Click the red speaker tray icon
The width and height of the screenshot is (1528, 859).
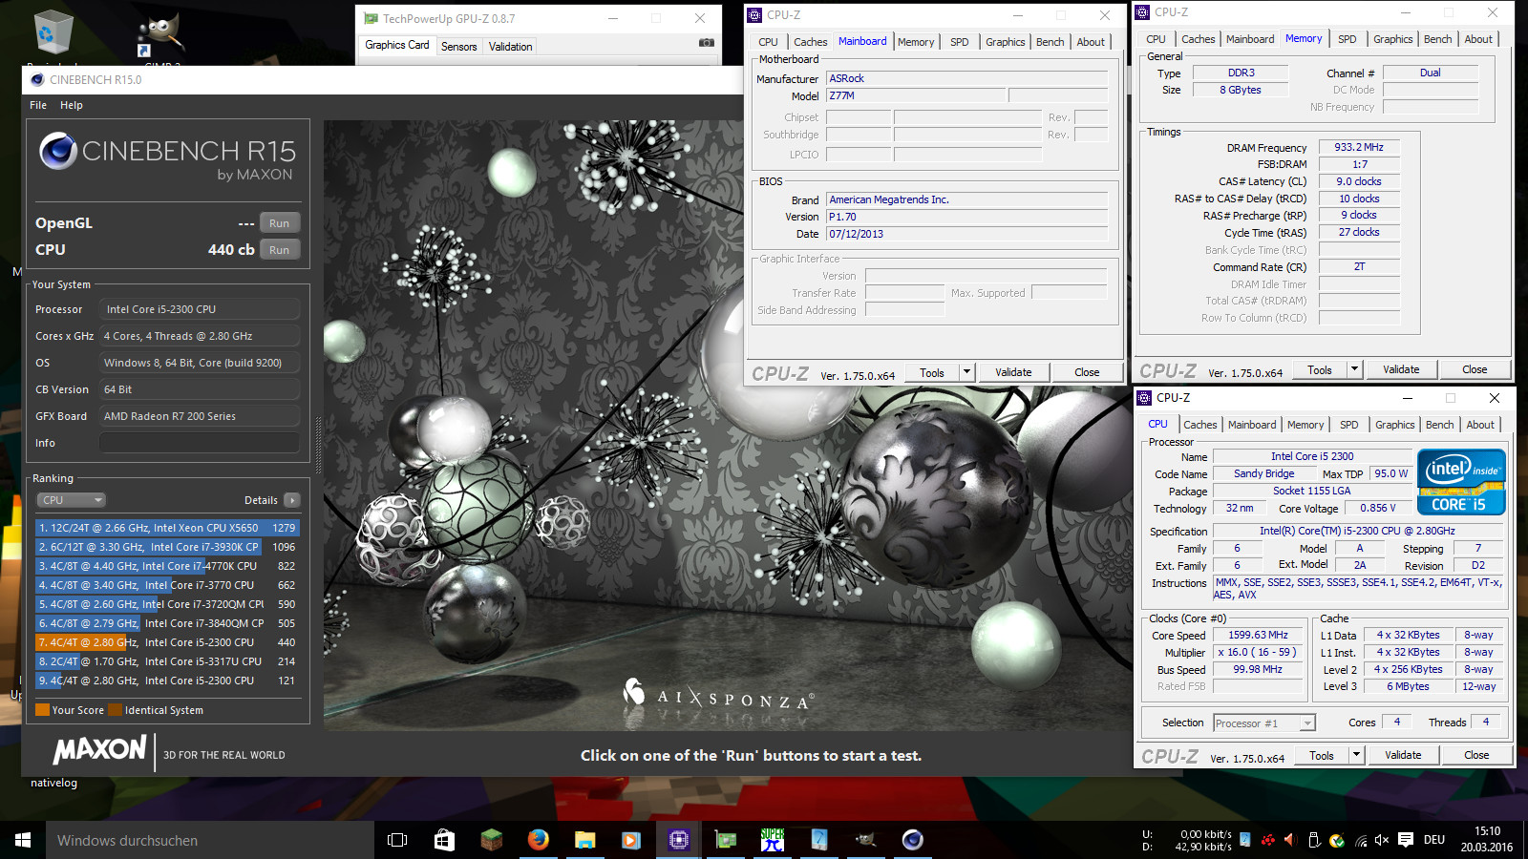1289,840
